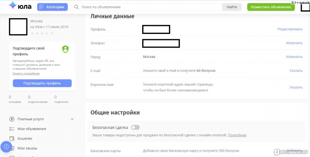The width and height of the screenshot is (310, 157).
Task: Toggle the Безопасная сделка switch
Action: pyautogui.click(x=136, y=127)
